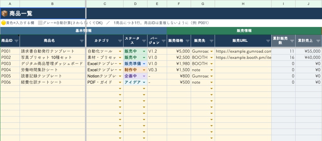Select column H header
Image resolution: width=322 pixels, height=141 pixels.
pyautogui.click(x=243, y=4)
